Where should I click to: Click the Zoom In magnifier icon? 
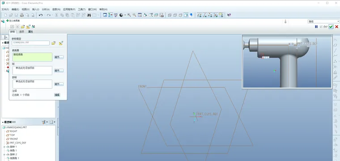[129, 15]
